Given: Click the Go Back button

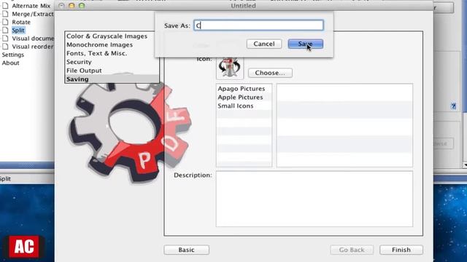Looking at the screenshot, I should 352,250.
